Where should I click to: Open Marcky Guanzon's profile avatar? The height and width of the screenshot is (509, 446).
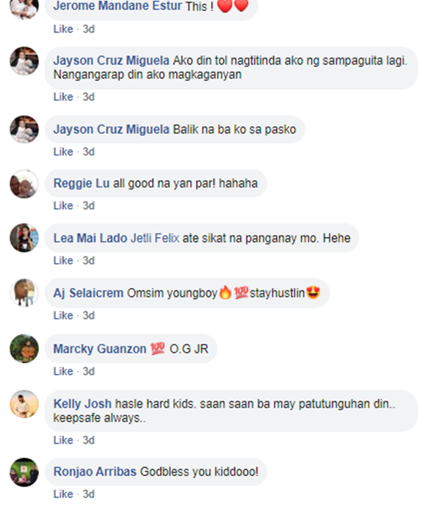24,348
